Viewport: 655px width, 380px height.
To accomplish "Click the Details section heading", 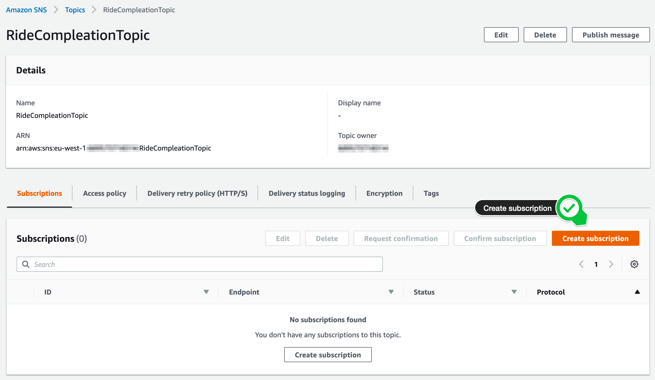I will [x=31, y=70].
